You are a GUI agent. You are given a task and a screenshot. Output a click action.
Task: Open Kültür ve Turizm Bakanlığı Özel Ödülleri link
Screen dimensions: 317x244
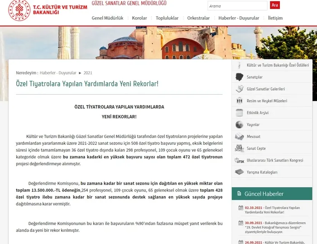(x=278, y=65)
